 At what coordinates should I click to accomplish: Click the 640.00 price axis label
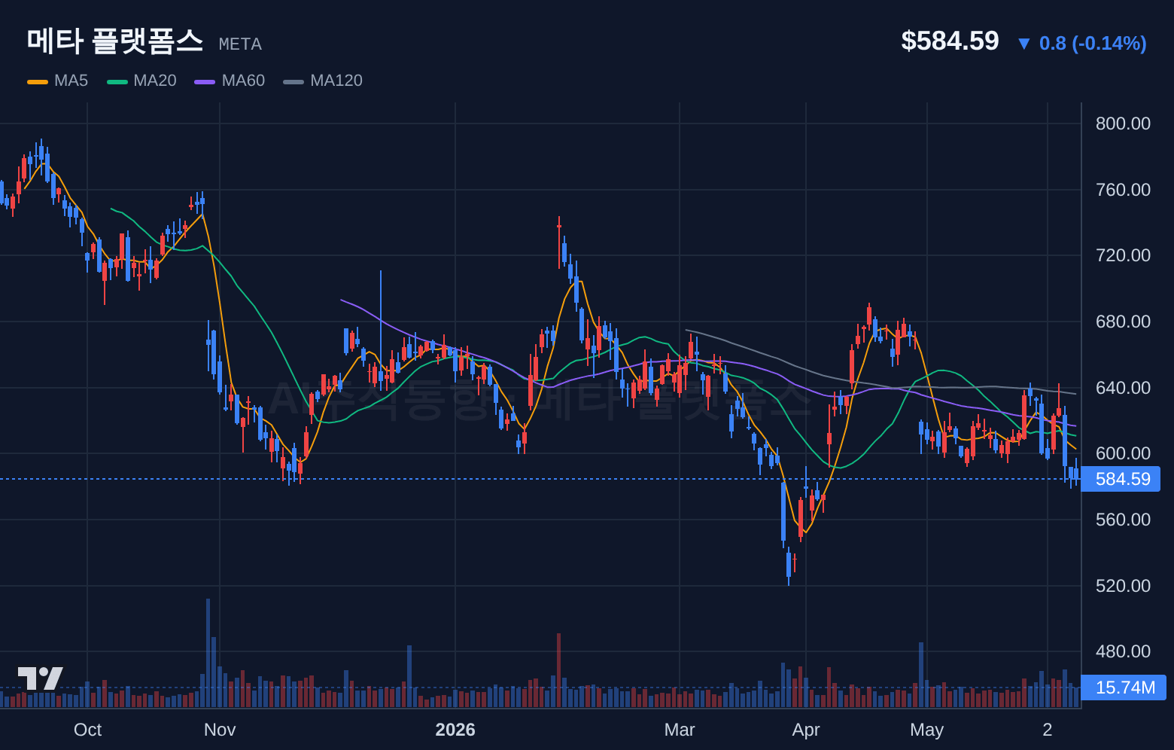[x=1123, y=388]
